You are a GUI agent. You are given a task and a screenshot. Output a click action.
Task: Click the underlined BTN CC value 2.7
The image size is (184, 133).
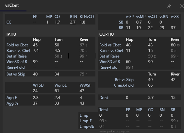[73, 22]
